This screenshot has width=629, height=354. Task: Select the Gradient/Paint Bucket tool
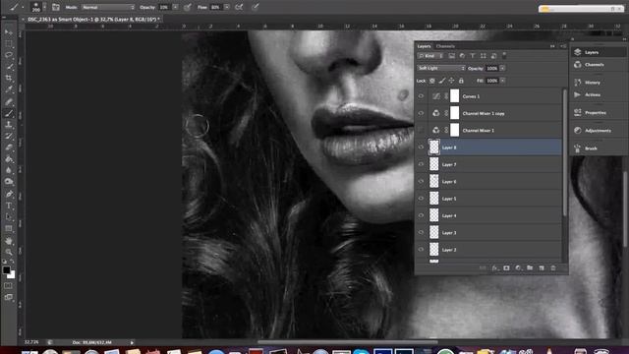[x=9, y=159]
